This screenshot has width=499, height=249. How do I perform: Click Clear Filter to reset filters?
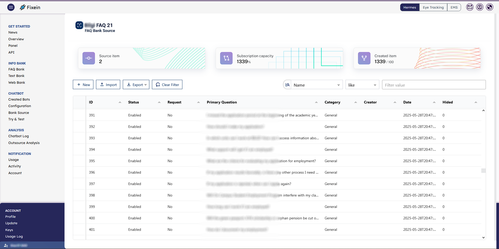167,84
